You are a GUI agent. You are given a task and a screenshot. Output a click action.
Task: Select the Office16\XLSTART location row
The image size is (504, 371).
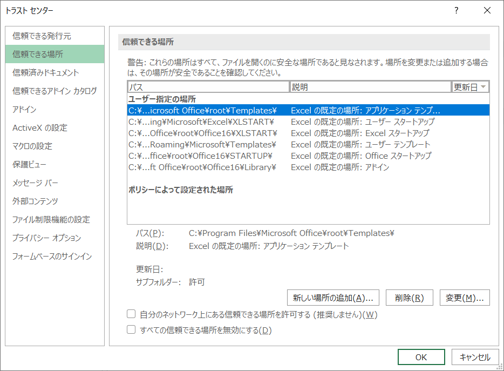[x=308, y=133]
